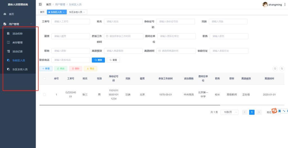Switch to the 首页 tab
The height and width of the screenshot is (148, 288).
point(42,12)
